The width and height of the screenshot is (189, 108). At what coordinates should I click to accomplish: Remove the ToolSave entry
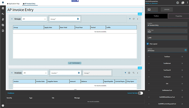[x=182, y=57]
